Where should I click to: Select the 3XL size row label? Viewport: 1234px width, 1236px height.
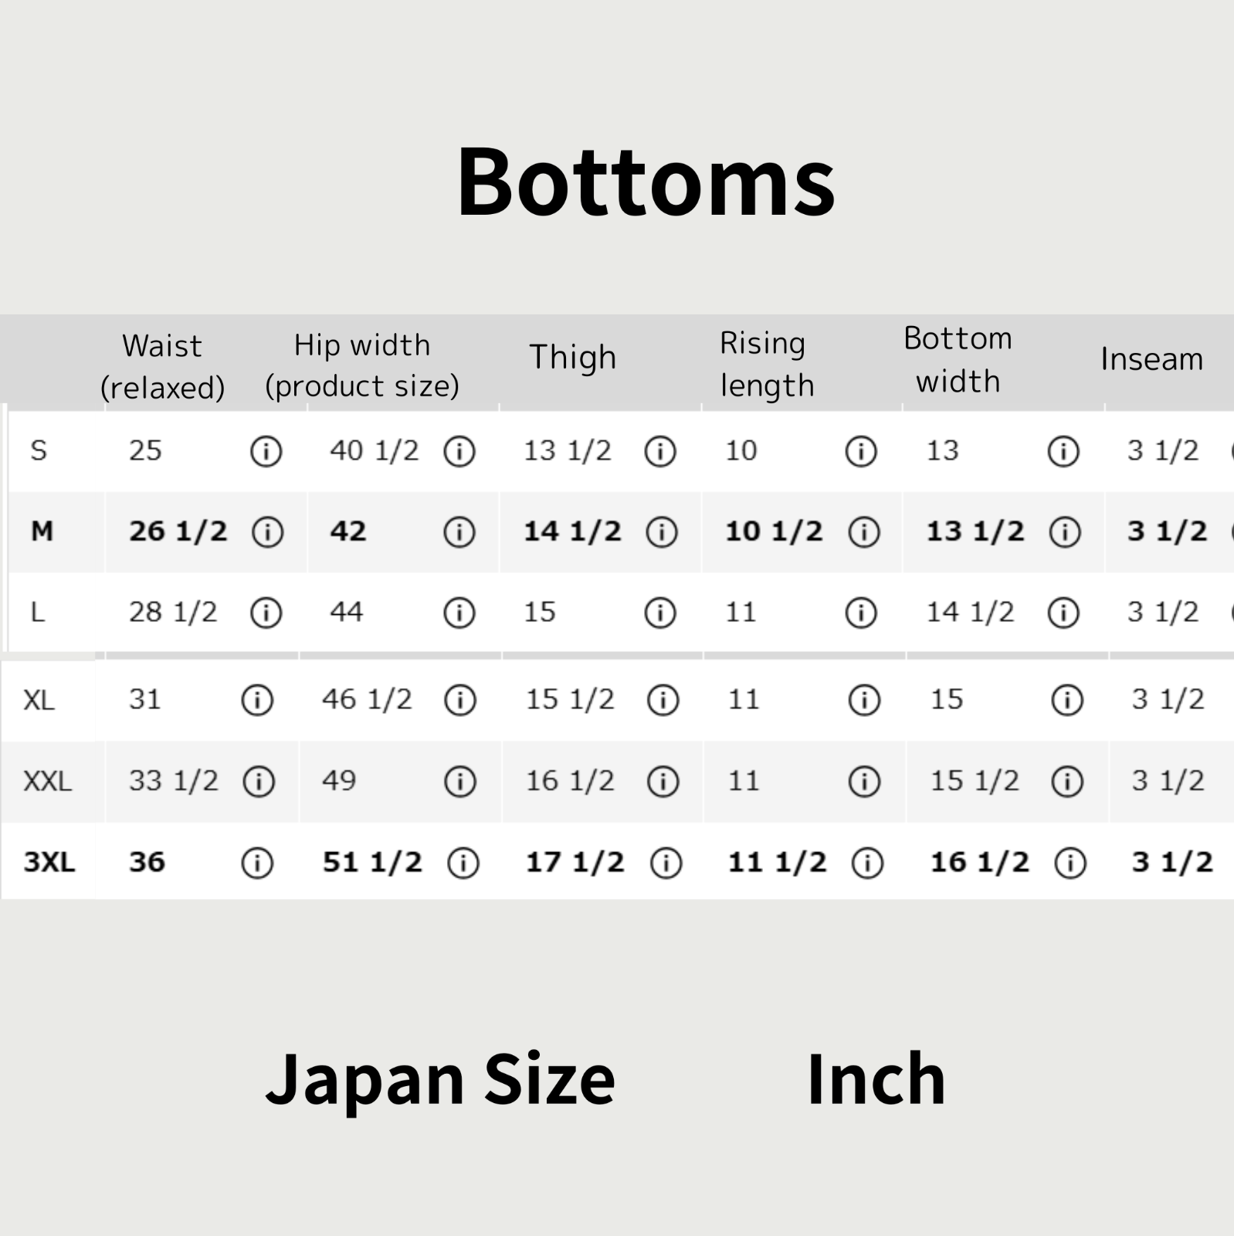[x=49, y=862]
